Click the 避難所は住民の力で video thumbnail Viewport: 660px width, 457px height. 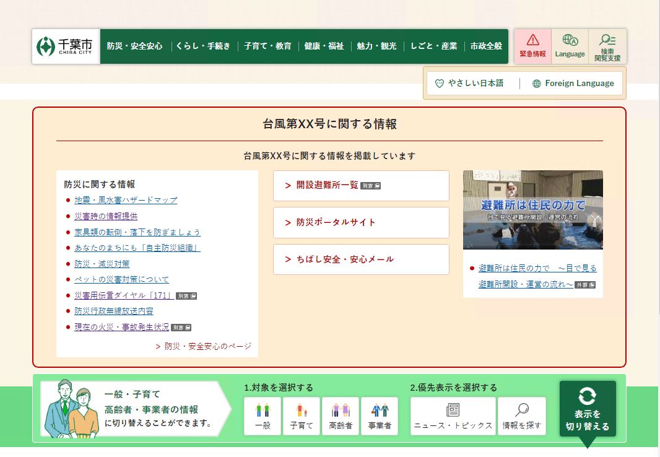tap(532, 210)
